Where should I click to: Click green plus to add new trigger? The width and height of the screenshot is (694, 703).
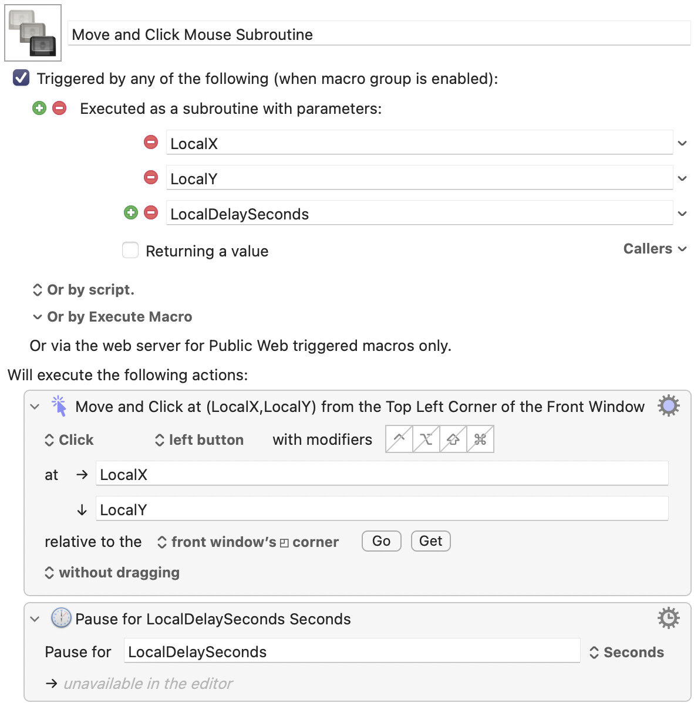click(x=39, y=108)
